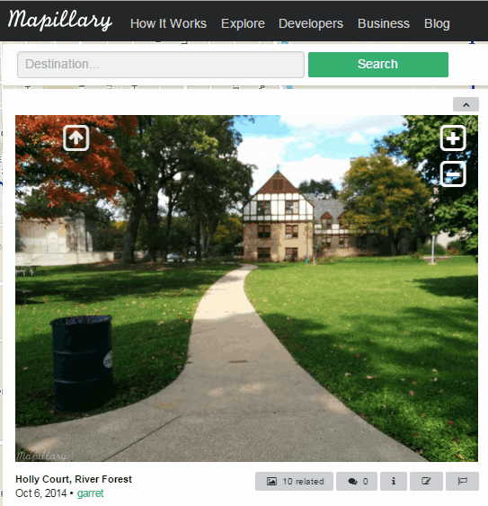
Task: Open the How It Works menu
Action: 168,23
